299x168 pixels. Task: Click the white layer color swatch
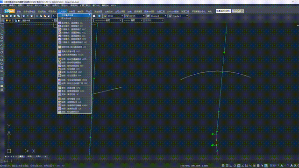[19, 21]
